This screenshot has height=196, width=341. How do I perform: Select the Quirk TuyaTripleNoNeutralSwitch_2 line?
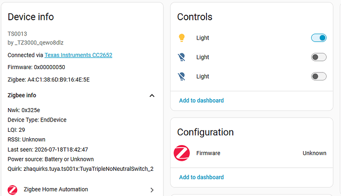tap(81, 169)
